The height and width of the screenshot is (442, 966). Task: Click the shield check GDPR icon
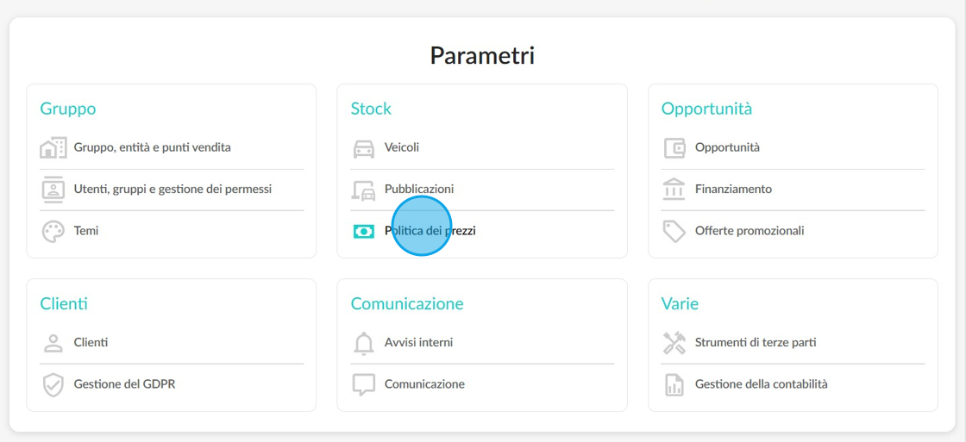coord(53,385)
